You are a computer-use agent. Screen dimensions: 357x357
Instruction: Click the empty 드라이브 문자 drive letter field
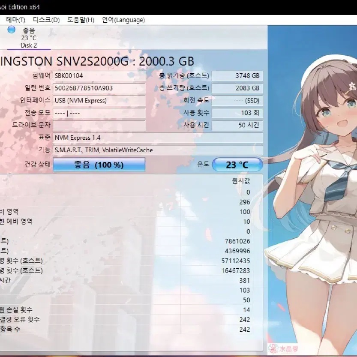[99, 125]
